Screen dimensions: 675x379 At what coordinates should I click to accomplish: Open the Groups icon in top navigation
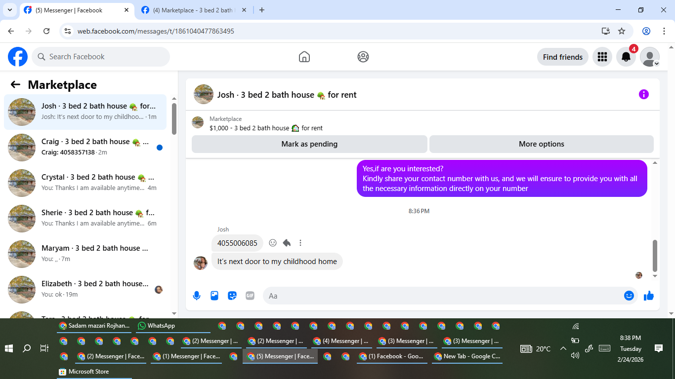(363, 57)
